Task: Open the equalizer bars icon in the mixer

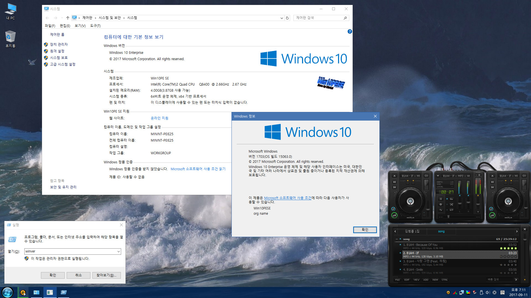Action: [451, 199]
